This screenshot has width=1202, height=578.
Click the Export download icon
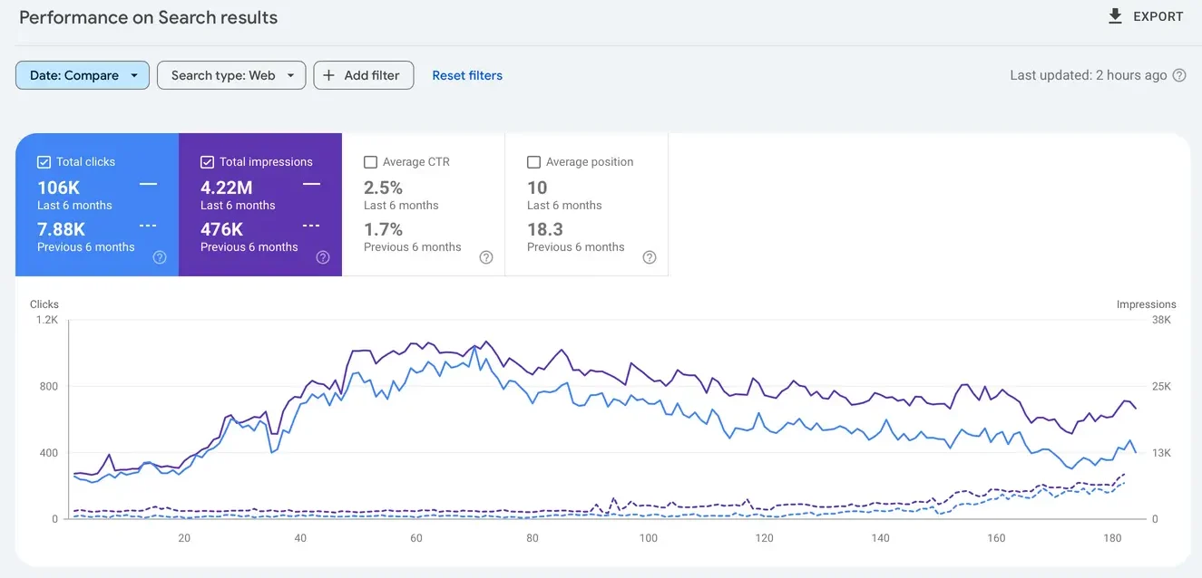1115,16
